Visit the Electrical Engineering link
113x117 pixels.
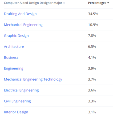(21, 90)
